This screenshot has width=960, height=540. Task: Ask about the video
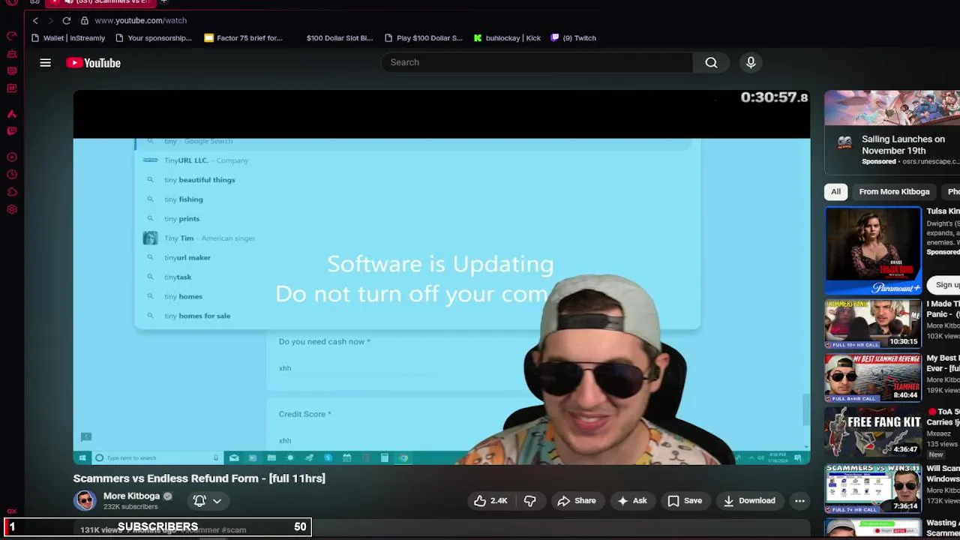(631, 500)
